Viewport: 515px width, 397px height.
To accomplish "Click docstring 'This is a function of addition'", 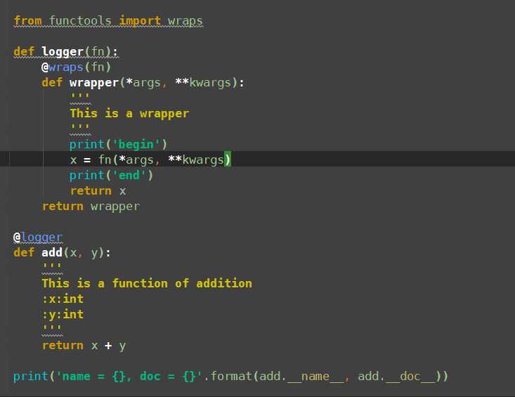I will 147,283.
